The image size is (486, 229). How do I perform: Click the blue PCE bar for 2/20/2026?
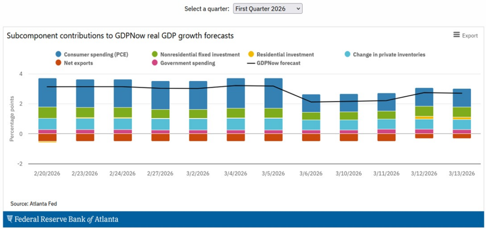pos(47,92)
